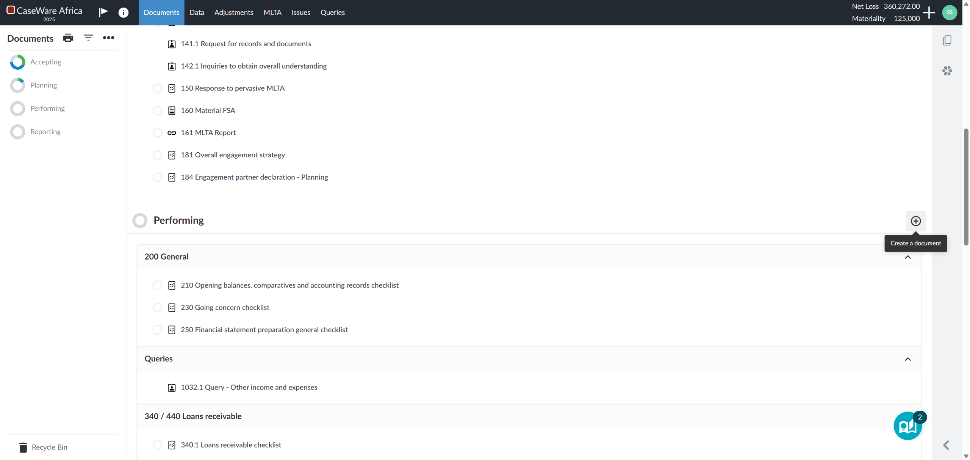Open the help guide book icon

point(907,426)
